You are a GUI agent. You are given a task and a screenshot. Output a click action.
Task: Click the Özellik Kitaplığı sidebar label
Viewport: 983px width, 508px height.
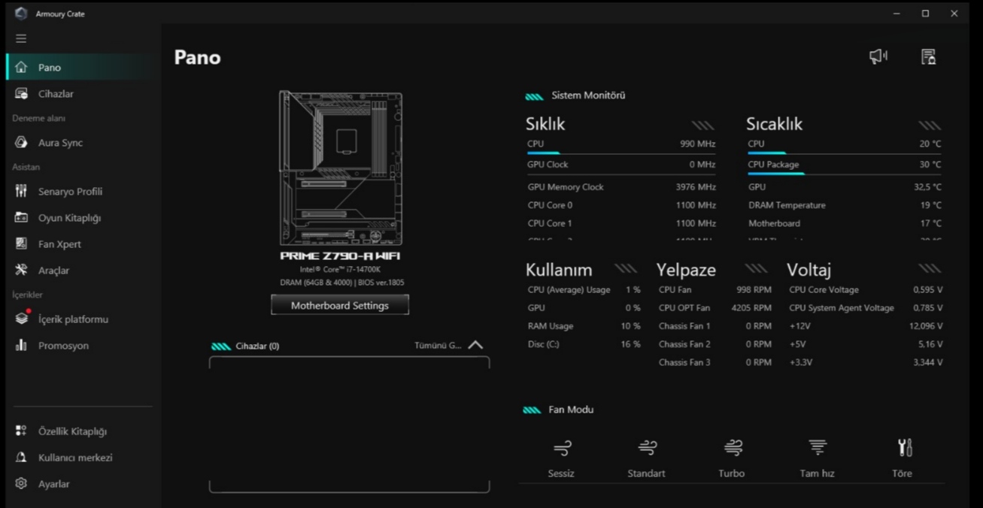click(73, 431)
